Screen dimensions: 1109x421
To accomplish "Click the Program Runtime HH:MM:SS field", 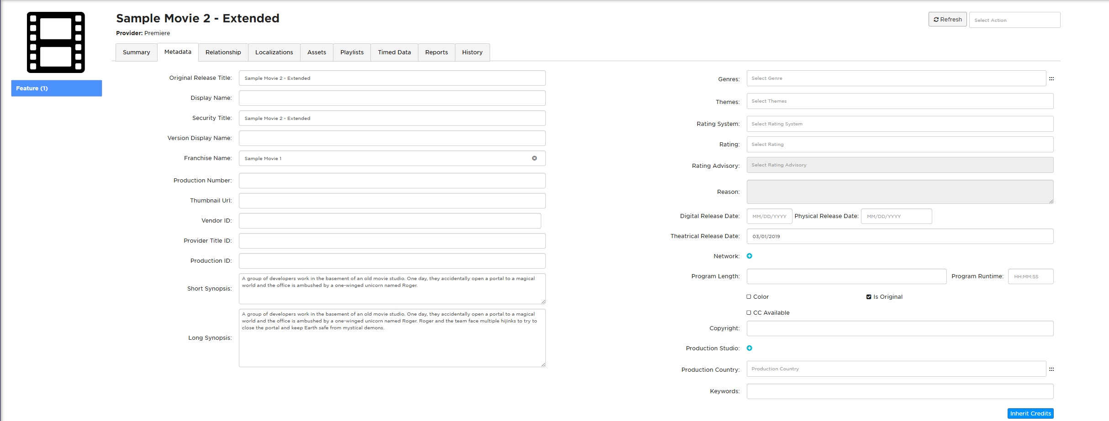I will (1030, 276).
